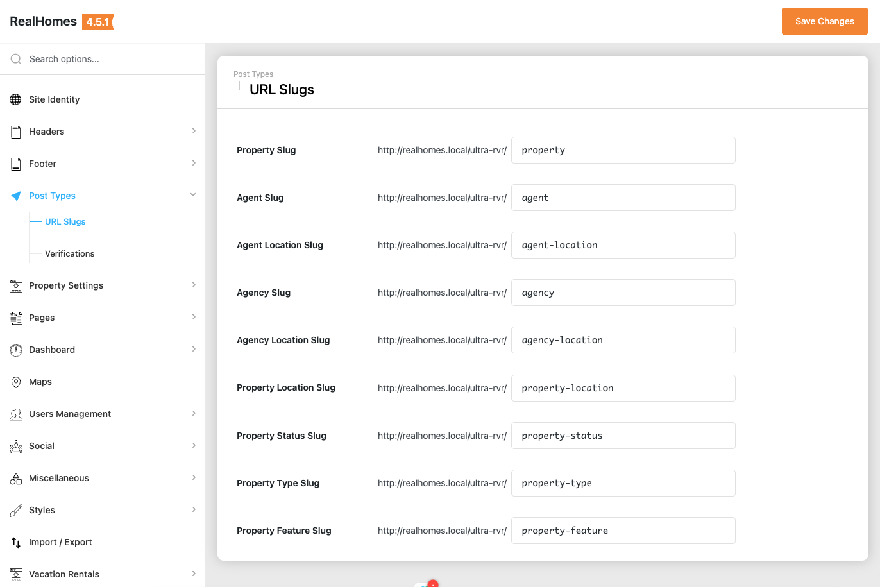The image size is (880, 587).
Task: Edit the Property Slug text field
Action: pyautogui.click(x=623, y=150)
